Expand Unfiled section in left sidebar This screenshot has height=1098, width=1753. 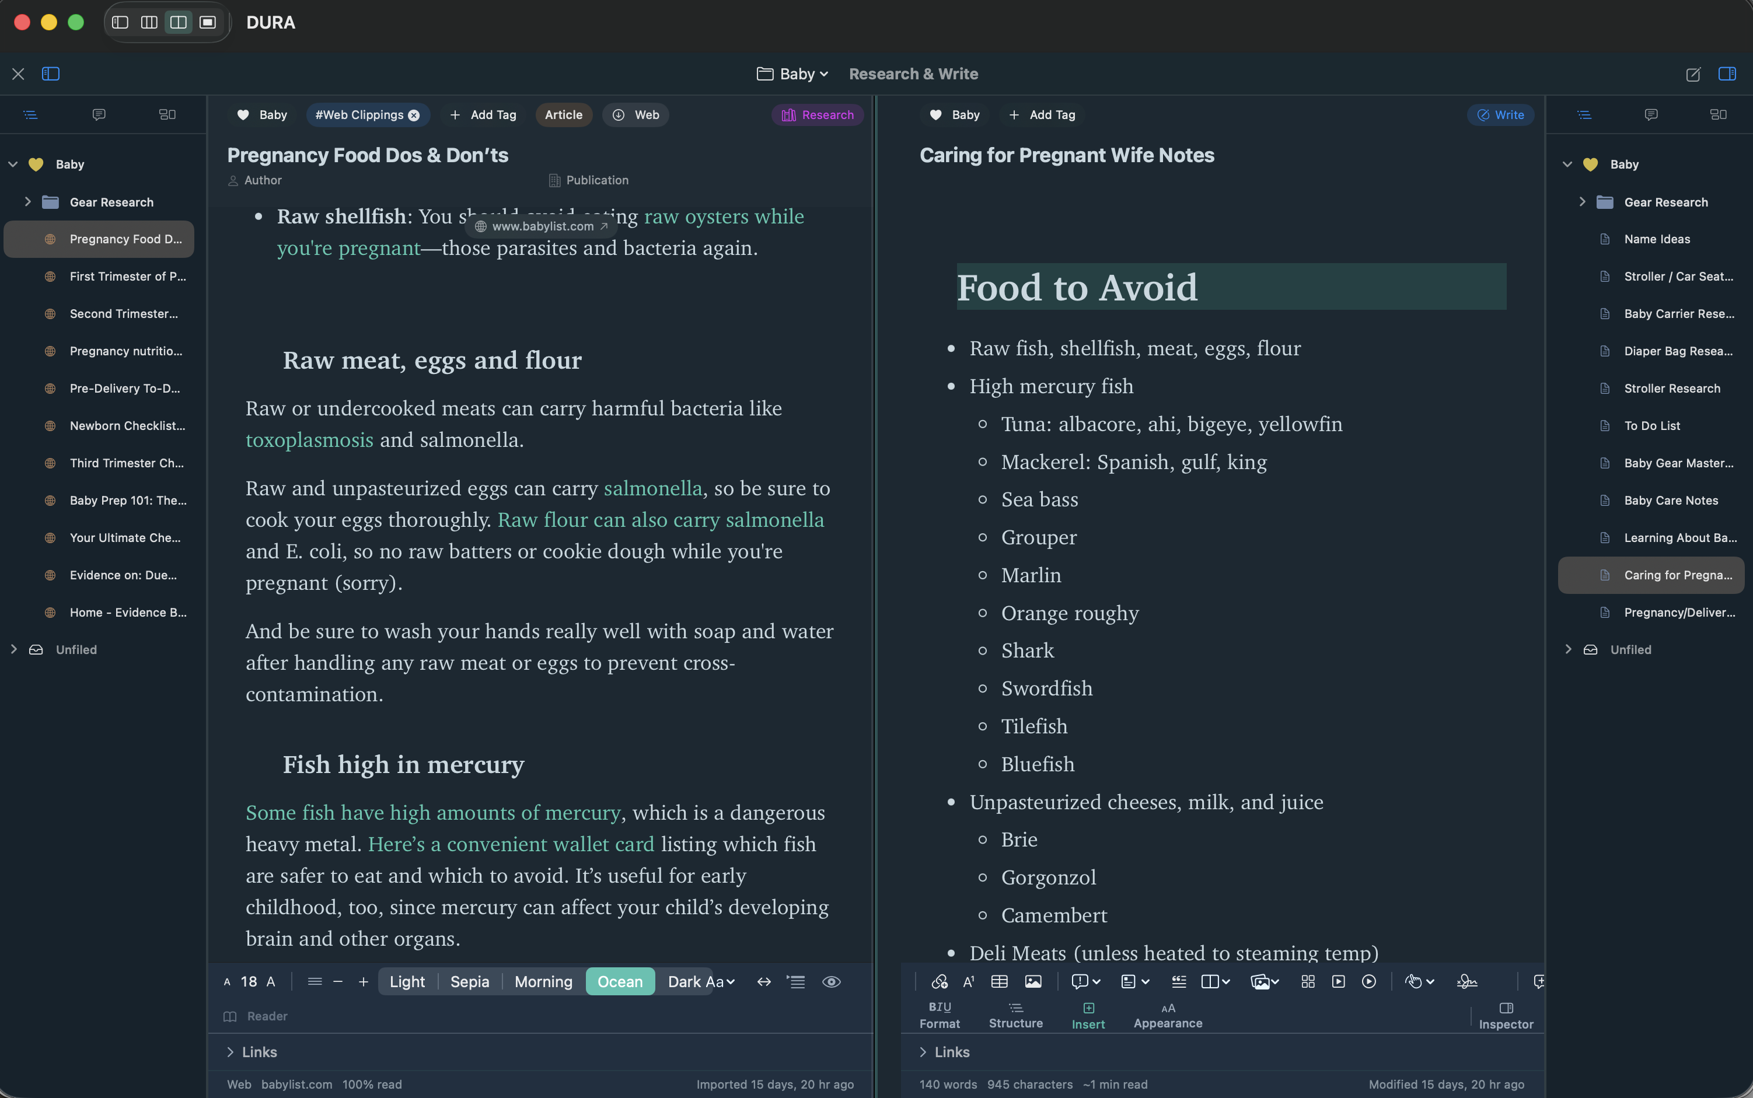13,649
